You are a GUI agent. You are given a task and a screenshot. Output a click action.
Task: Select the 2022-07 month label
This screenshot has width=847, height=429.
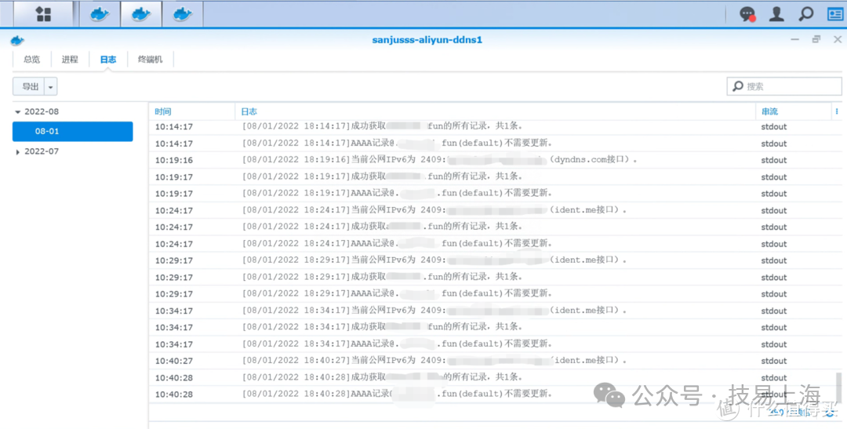coord(42,151)
